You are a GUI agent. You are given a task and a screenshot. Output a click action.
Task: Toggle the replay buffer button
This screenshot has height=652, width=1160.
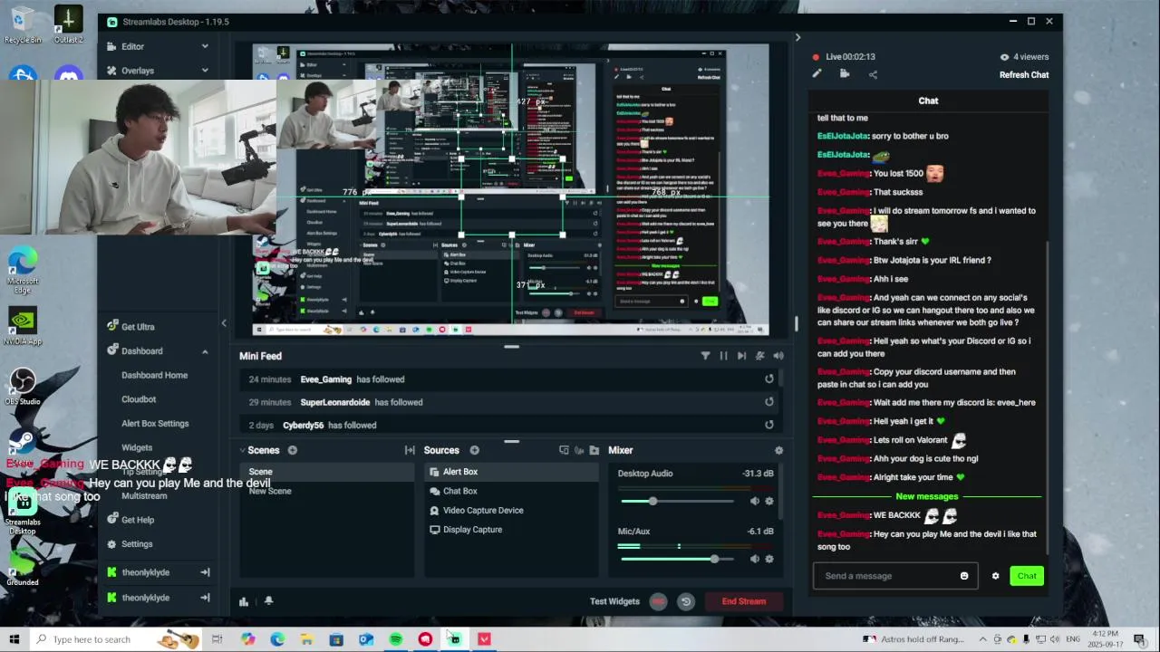click(686, 601)
